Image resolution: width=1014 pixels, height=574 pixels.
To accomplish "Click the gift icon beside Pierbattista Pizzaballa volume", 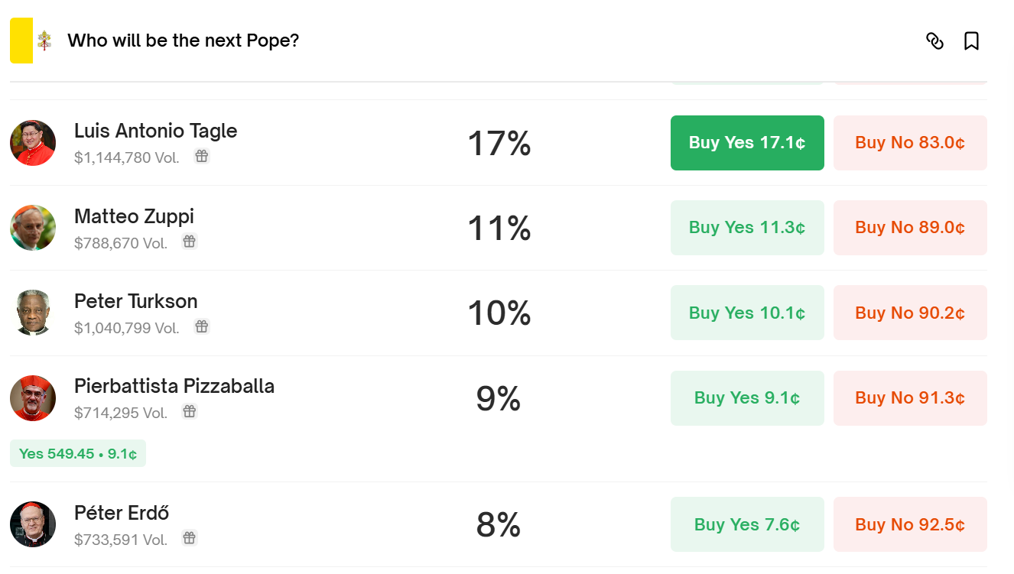I will click(x=190, y=412).
